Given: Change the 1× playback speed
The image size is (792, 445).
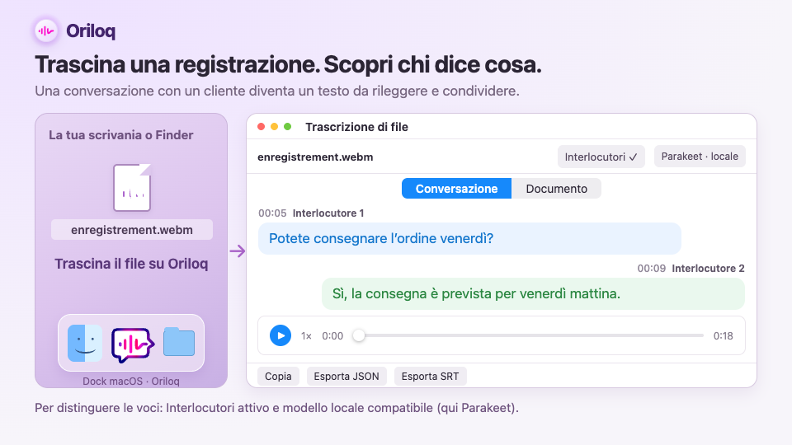Looking at the screenshot, I should click(x=306, y=336).
